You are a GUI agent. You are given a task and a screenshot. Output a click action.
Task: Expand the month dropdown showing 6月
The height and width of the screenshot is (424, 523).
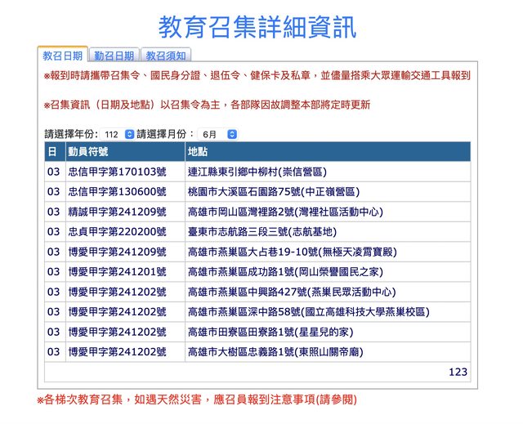pos(218,133)
